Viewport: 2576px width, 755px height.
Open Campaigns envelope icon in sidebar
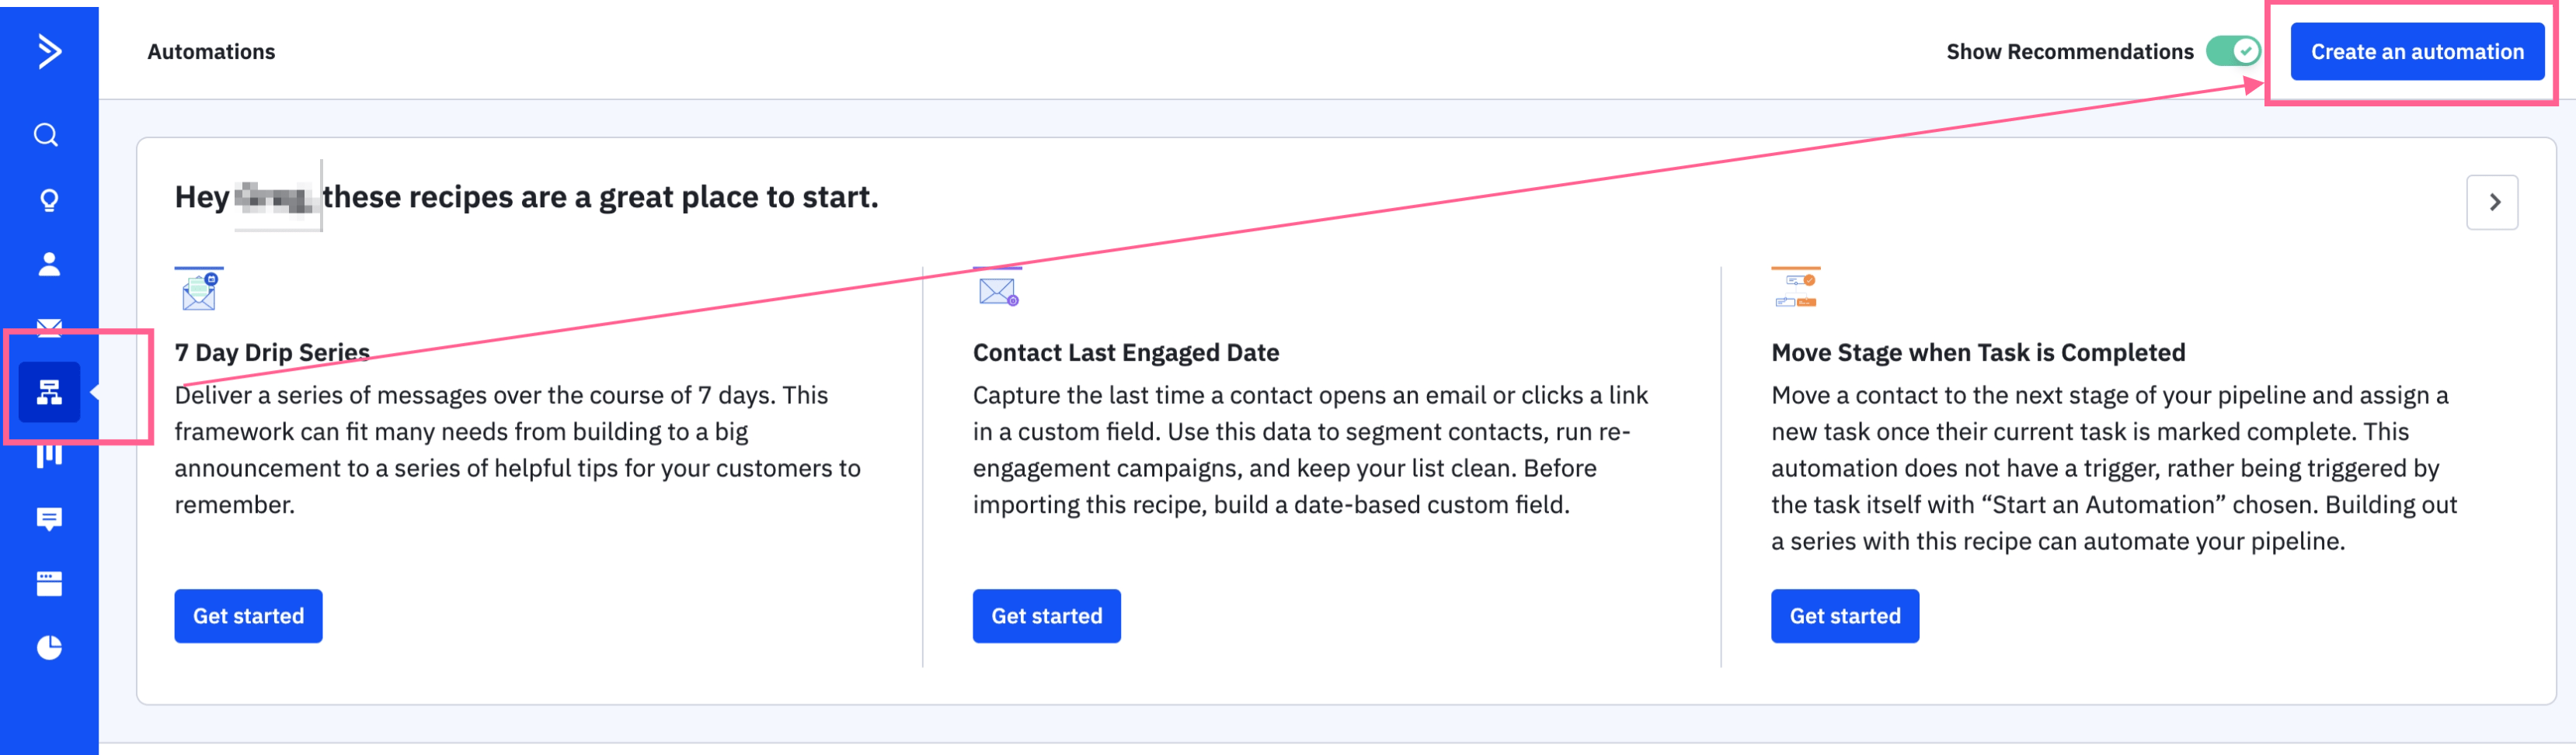49,326
